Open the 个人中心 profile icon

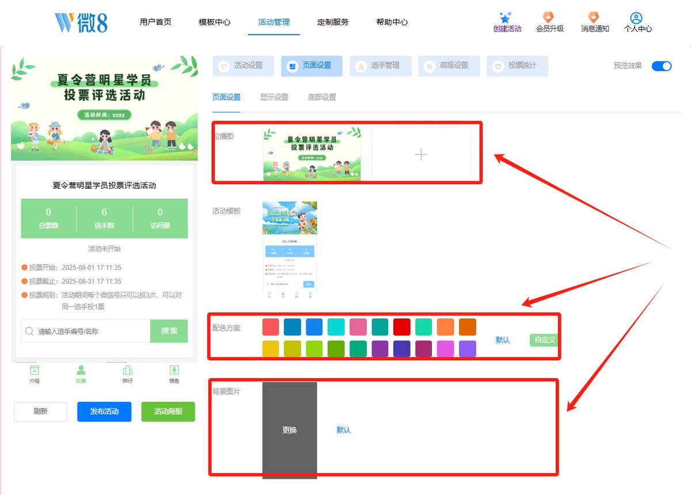(x=636, y=18)
